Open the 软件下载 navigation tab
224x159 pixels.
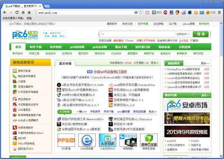[35, 47]
